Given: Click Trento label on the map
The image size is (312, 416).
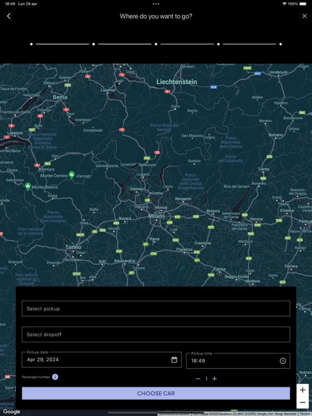Looking at the screenshot, I should click(263, 169).
